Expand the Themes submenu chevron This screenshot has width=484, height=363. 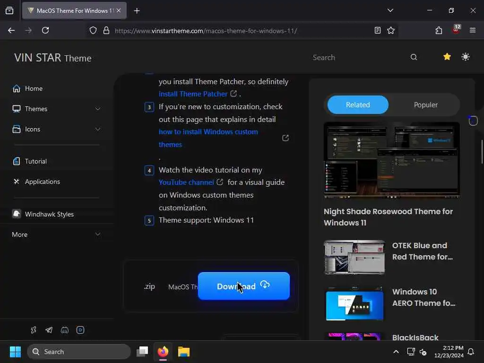coord(97,109)
